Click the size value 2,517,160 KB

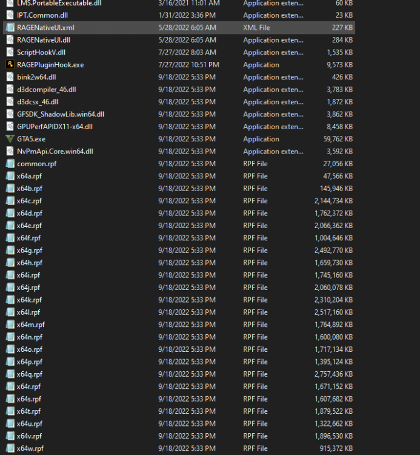[x=333, y=312]
